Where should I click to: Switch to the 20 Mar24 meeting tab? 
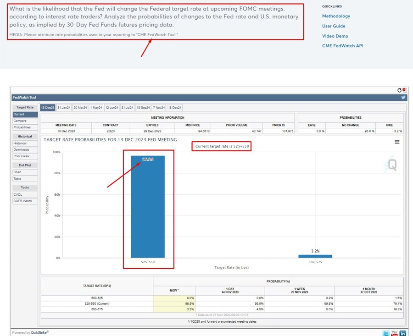coord(80,108)
